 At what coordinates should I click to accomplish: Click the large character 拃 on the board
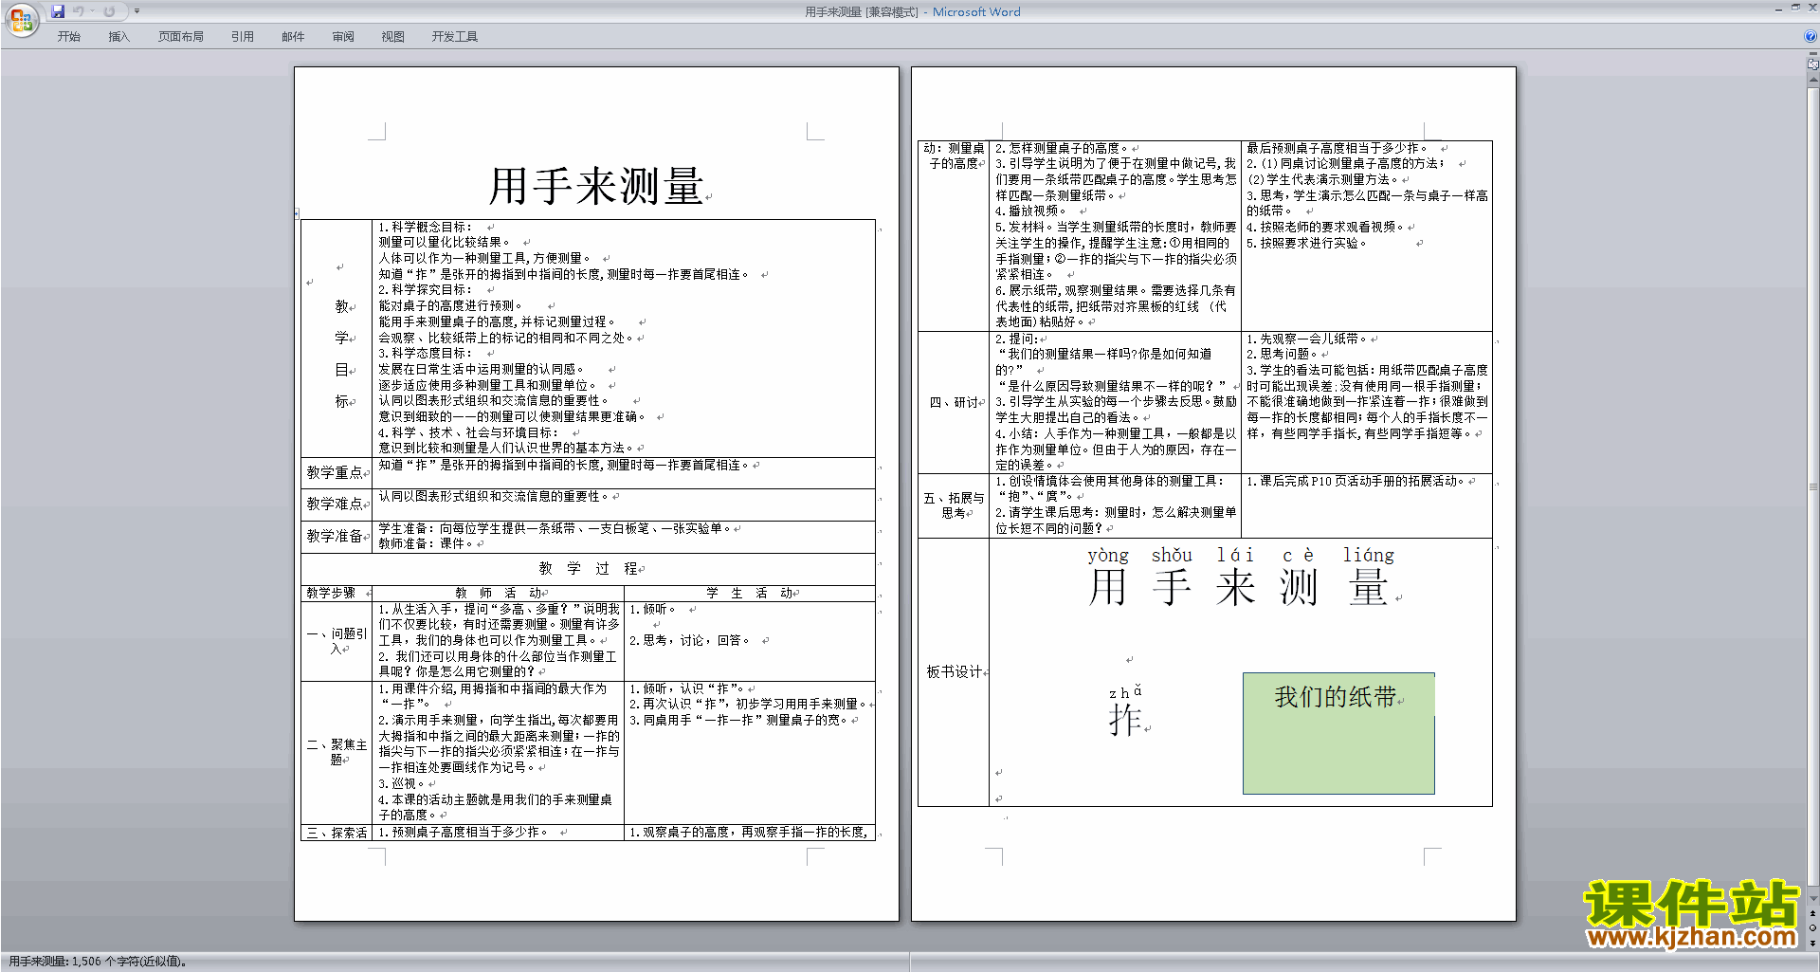(1125, 720)
